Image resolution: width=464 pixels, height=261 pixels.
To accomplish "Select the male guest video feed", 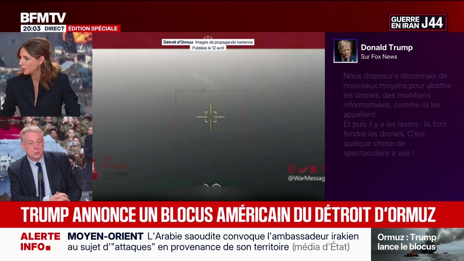I will click(46, 159).
